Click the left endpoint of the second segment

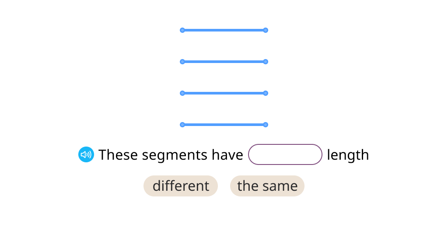click(182, 62)
